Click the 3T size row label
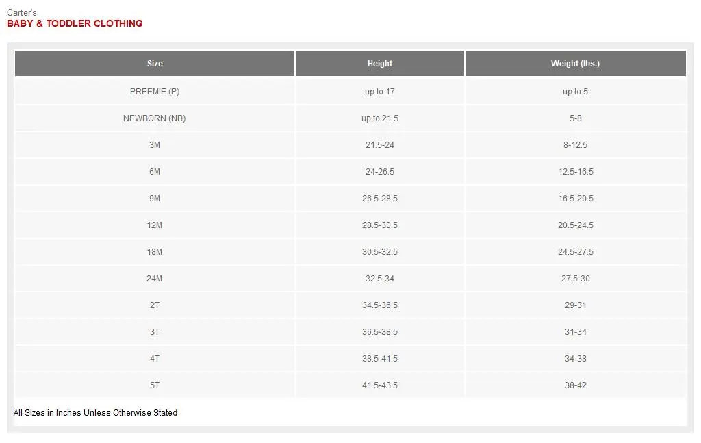The image size is (701, 443). [x=155, y=332]
